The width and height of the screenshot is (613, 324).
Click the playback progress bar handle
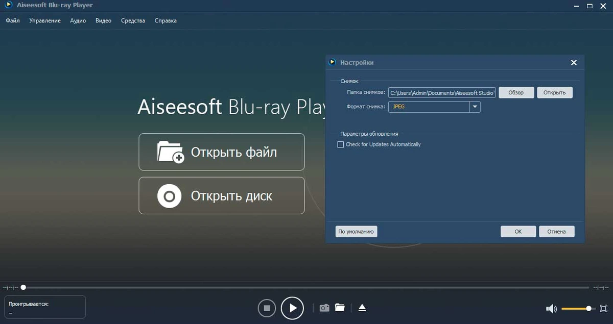[x=23, y=288]
